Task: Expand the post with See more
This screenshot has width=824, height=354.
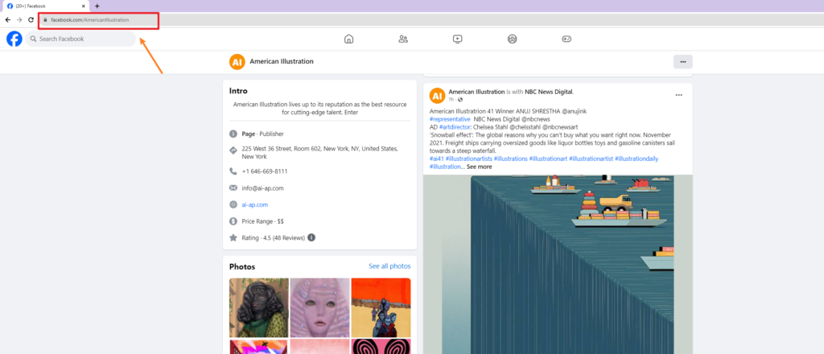Action: click(x=479, y=167)
